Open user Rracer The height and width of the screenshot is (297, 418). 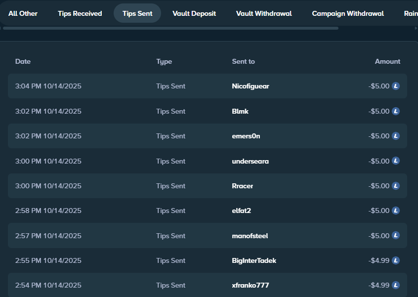[243, 186]
